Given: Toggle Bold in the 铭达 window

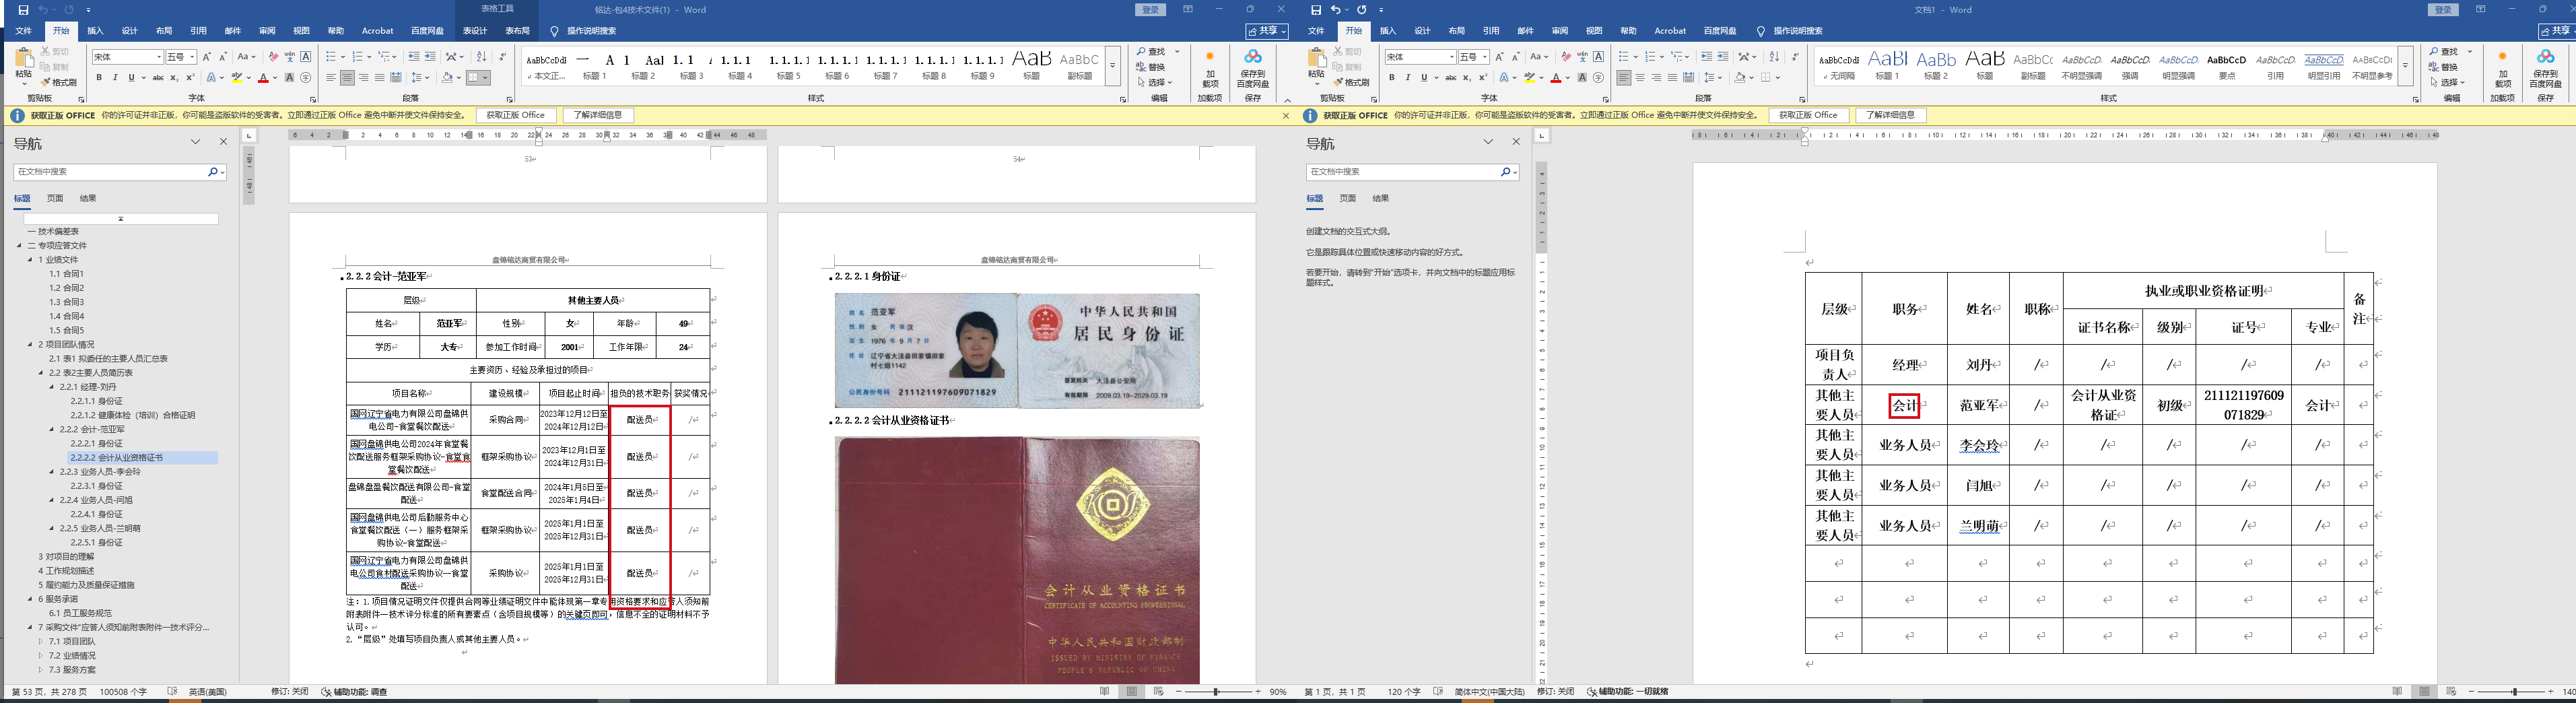Looking at the screenshot, I should coord(98,78).
